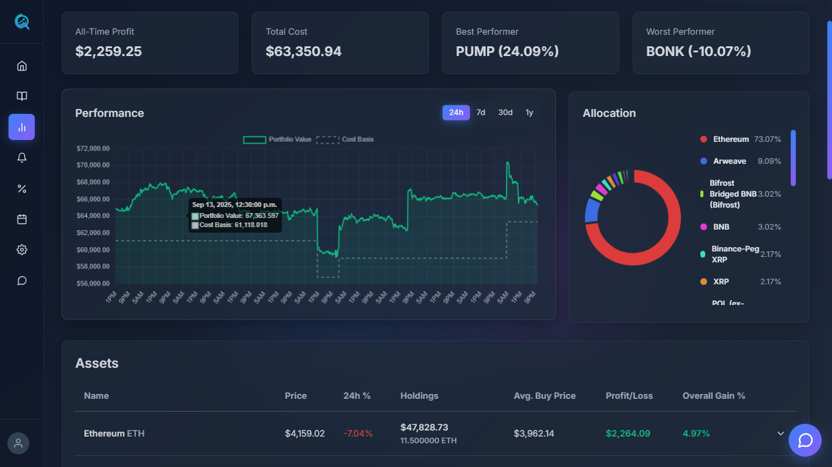
Task: Select the active 24h range button
Action: coord(456,113)
